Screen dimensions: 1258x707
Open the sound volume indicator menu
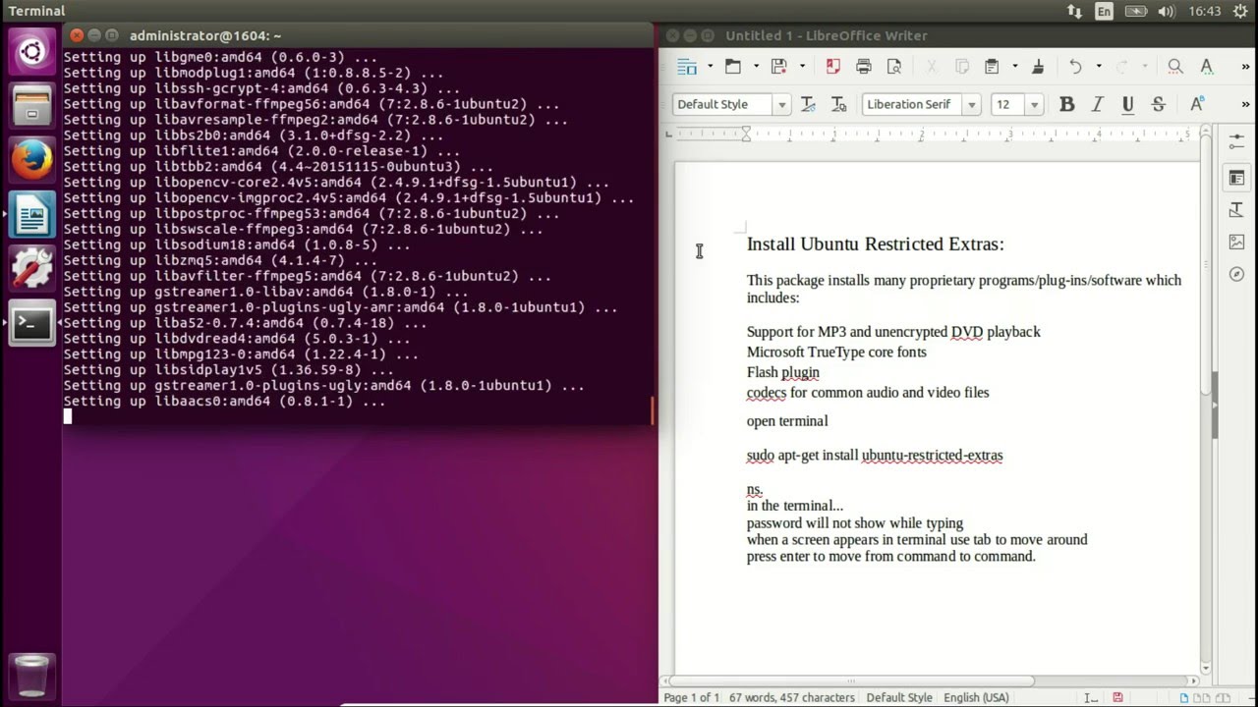[x=1168, y=11]
